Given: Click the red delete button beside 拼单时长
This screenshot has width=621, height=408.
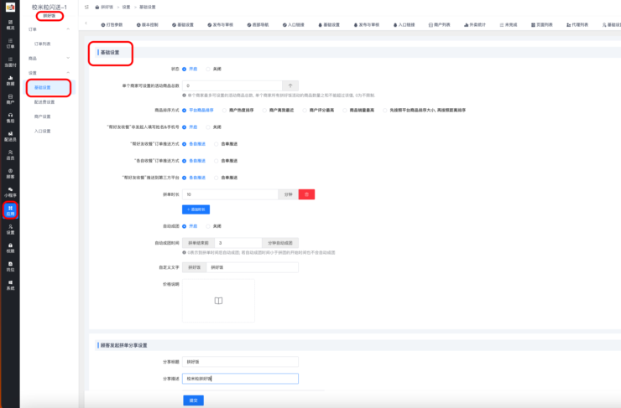Looking at the screenshot, I should [307, 194].
